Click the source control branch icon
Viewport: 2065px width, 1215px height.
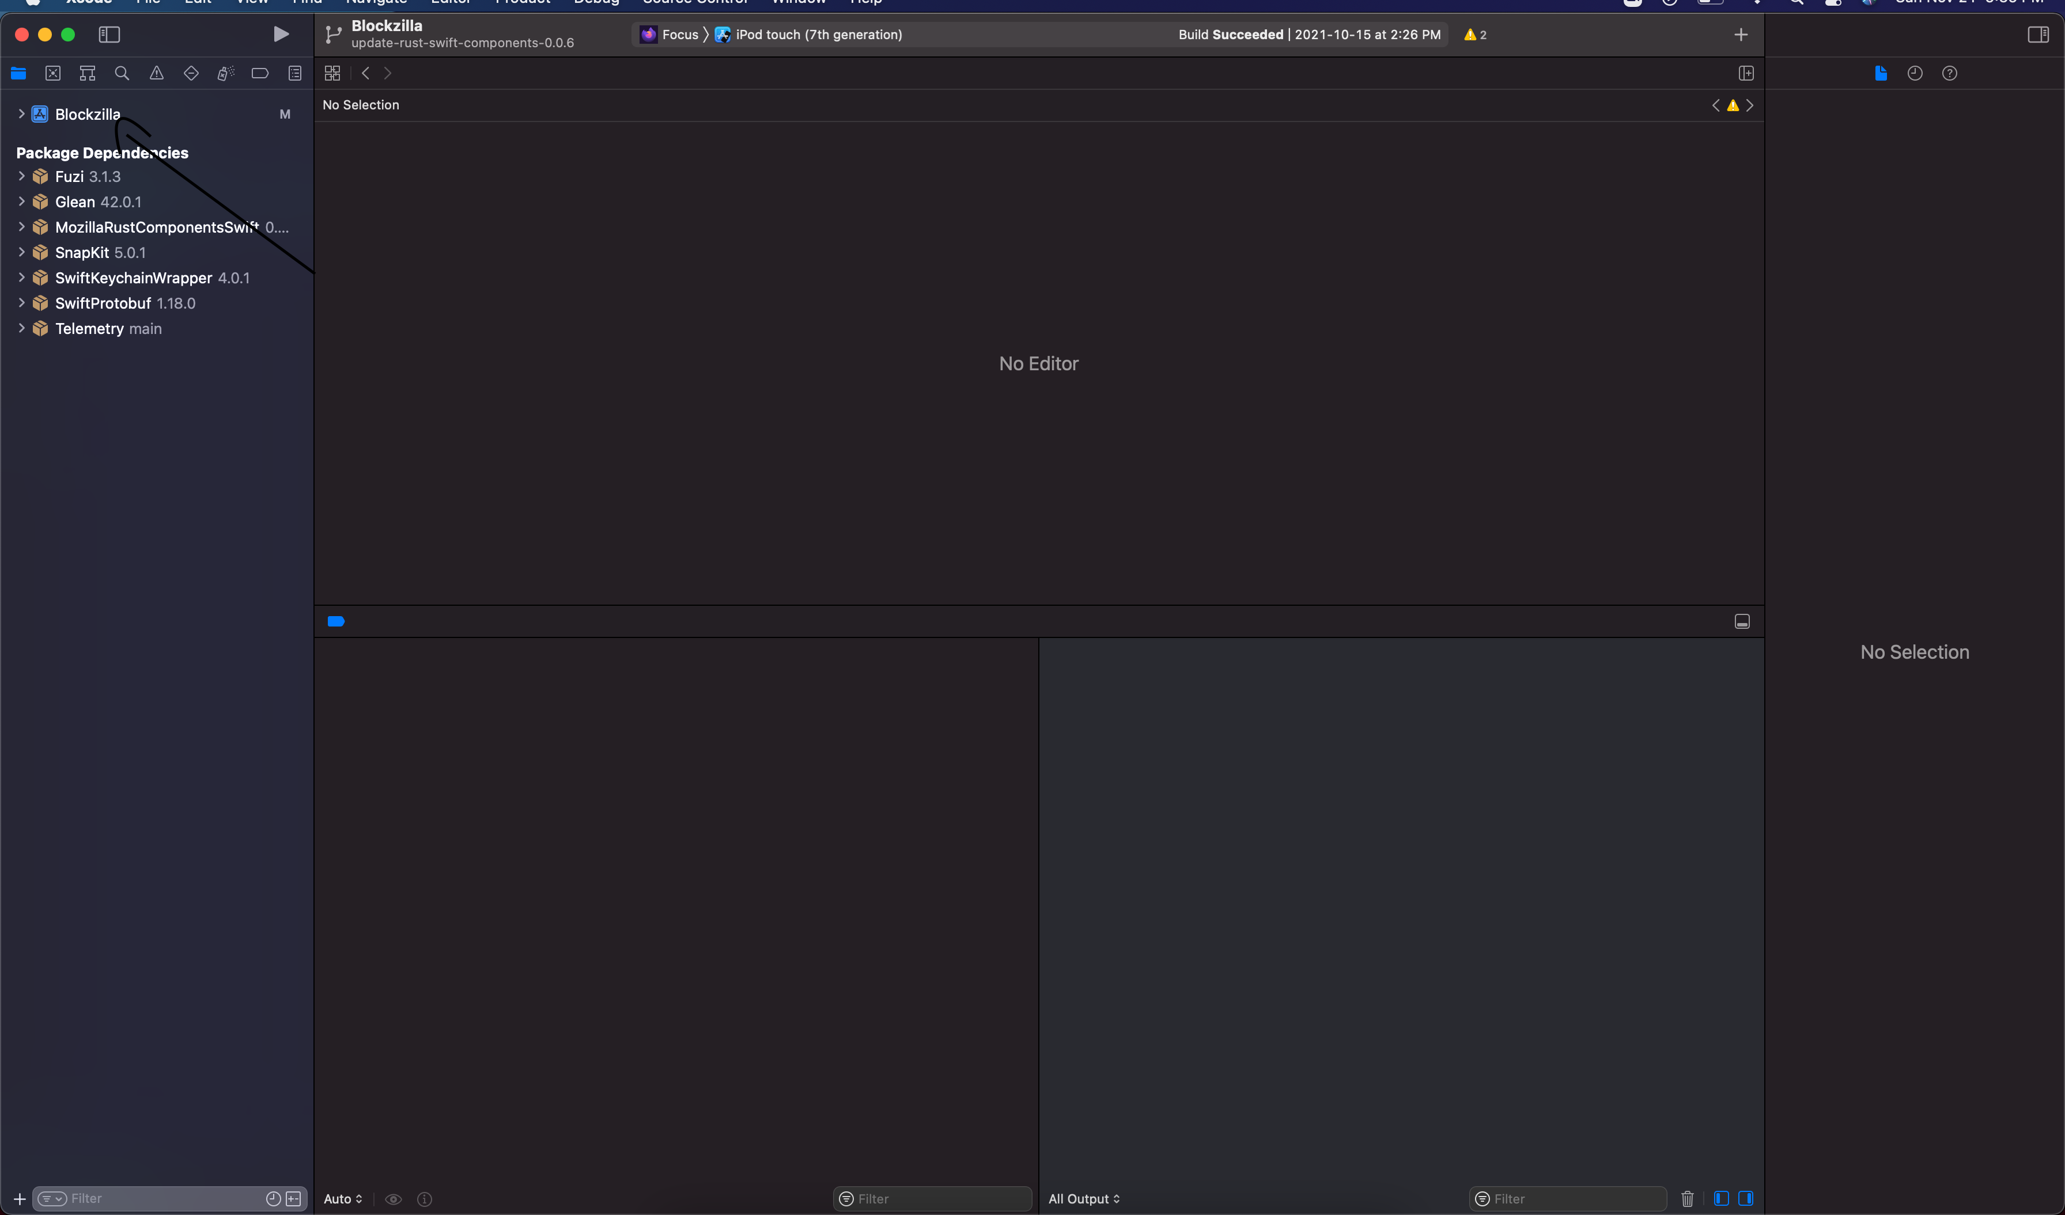point(332,35)
